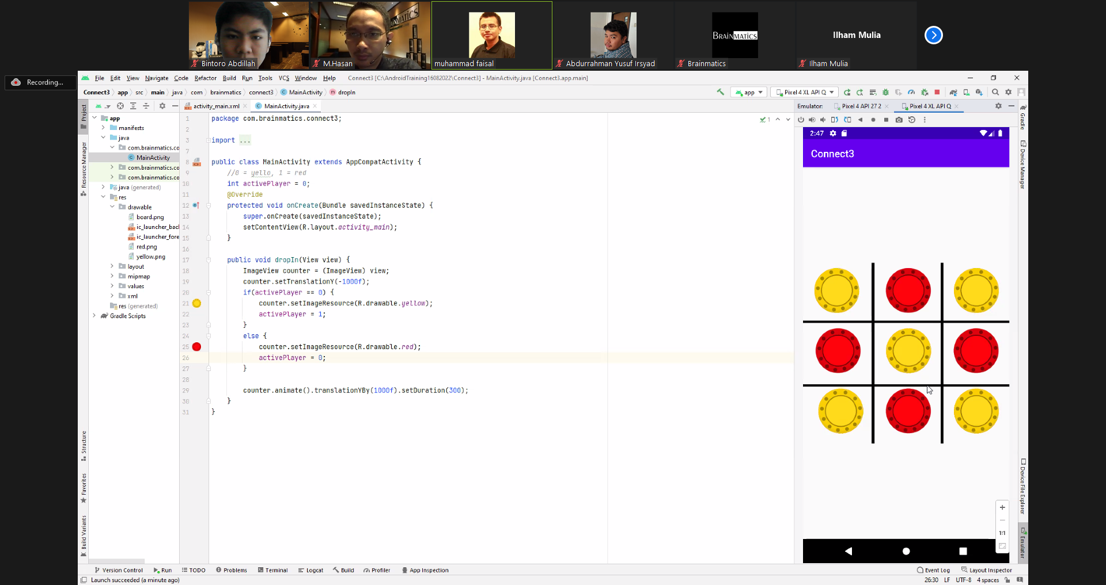This screenshot has width=1106, height=585.
Task: Switch to the activity_main.xml editor tab
Action: (216, 106)
